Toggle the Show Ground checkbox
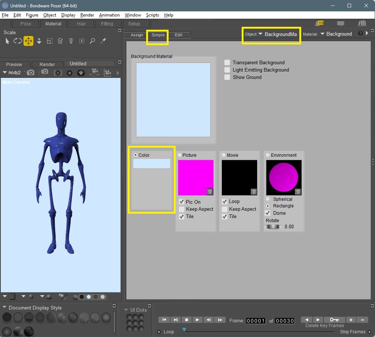375x337 pixels. (x=227, y=77)
